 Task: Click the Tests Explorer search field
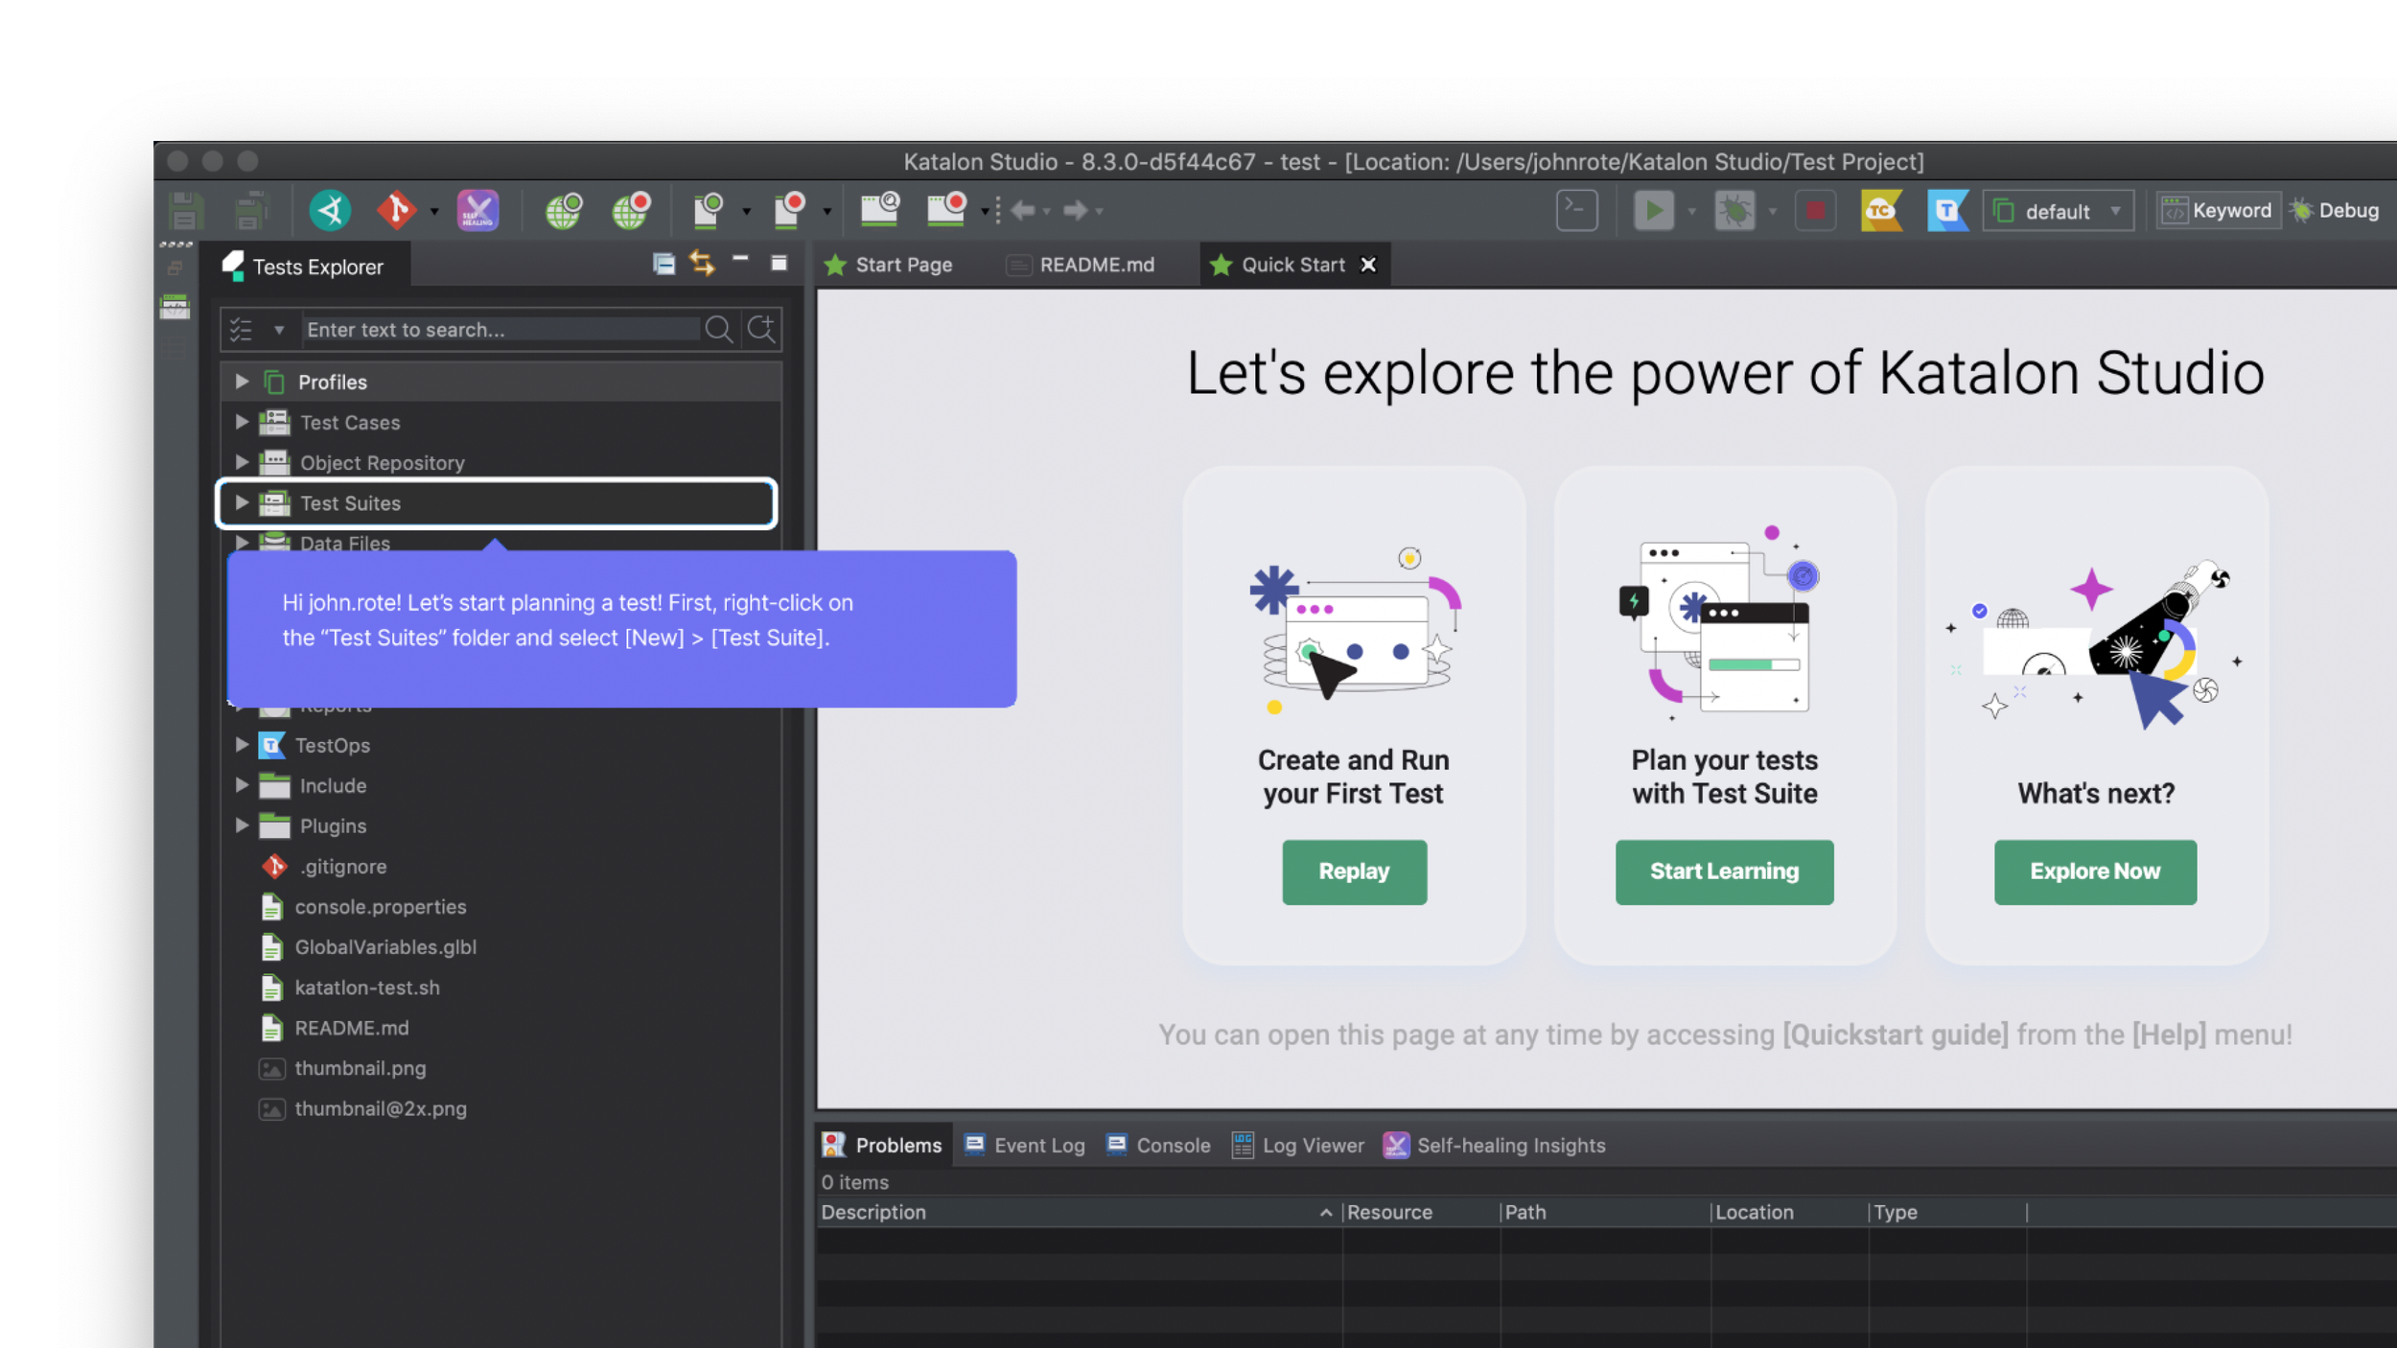501,330
